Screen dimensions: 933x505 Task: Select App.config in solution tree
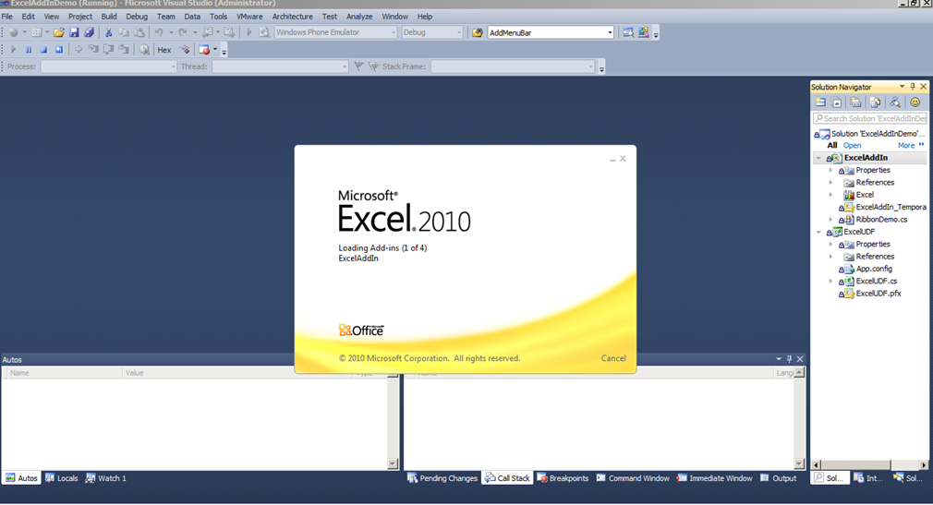(874, 269)
